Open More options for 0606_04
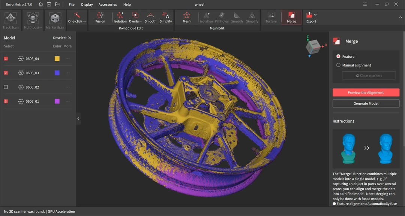The image size is (405, 216). (67, 58)
